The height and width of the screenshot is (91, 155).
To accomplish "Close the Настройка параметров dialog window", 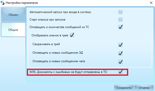I will click(x=151, y=3).
